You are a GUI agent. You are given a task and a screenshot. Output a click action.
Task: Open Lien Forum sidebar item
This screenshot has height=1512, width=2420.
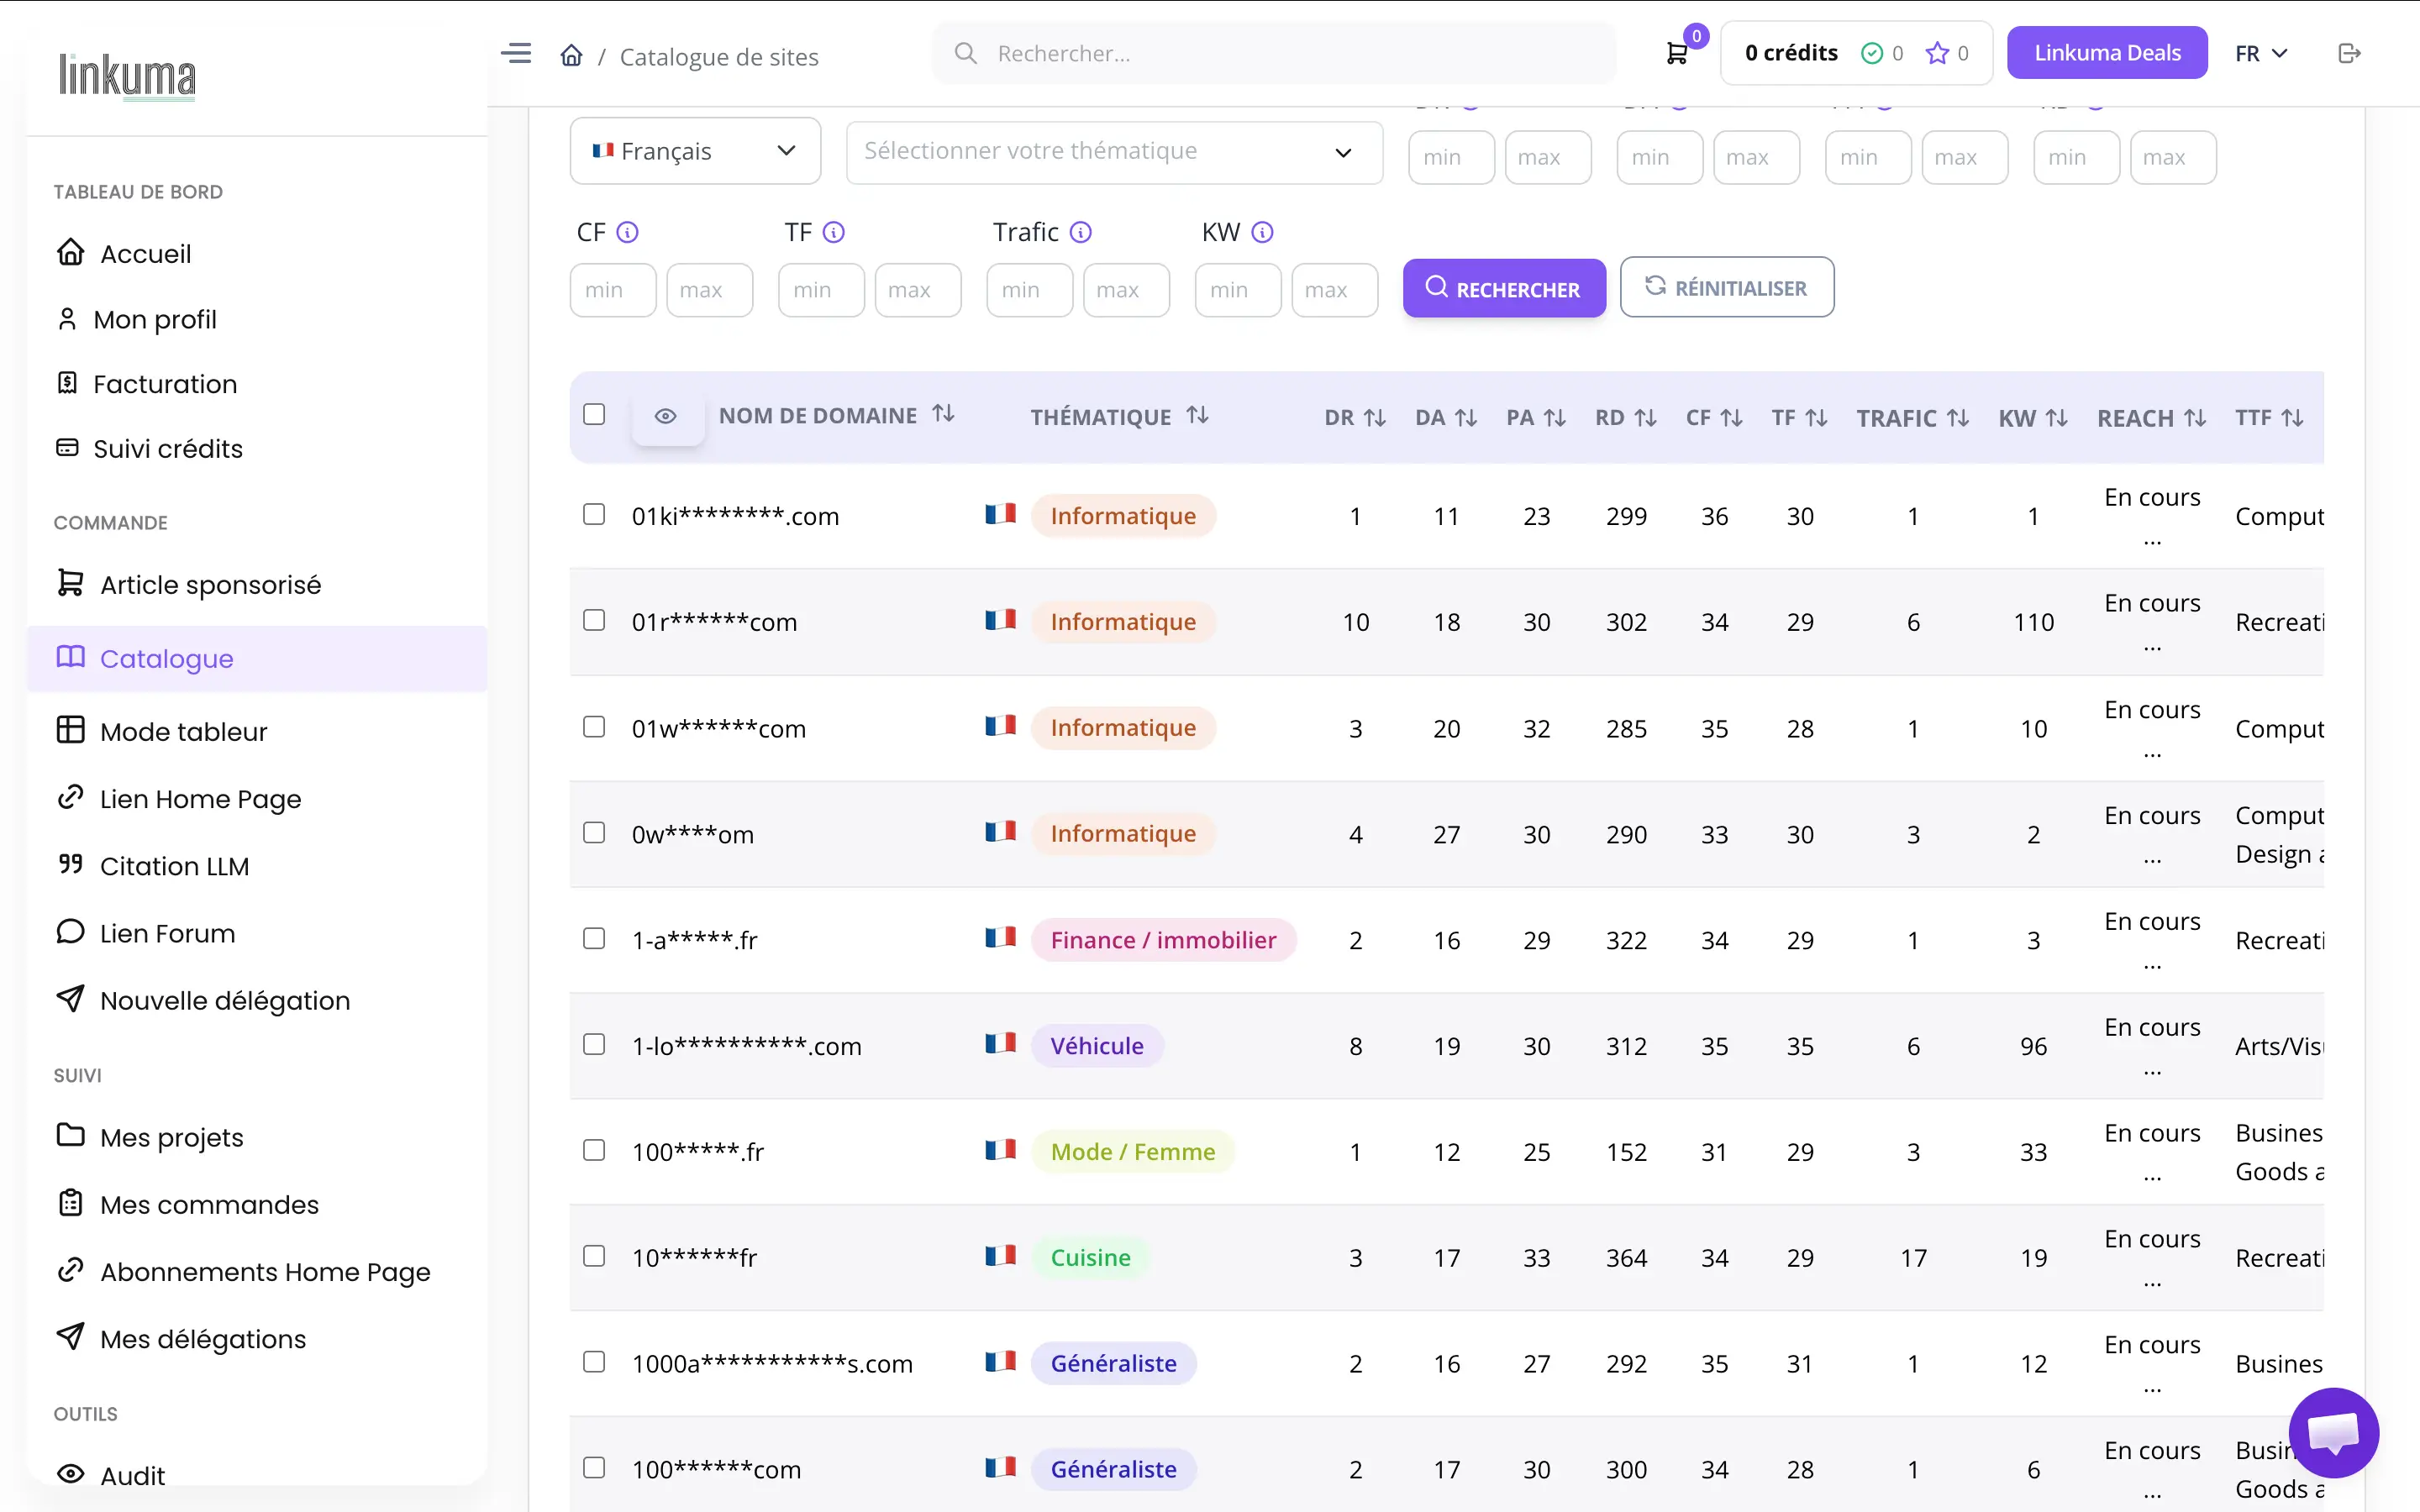(146, 933)
